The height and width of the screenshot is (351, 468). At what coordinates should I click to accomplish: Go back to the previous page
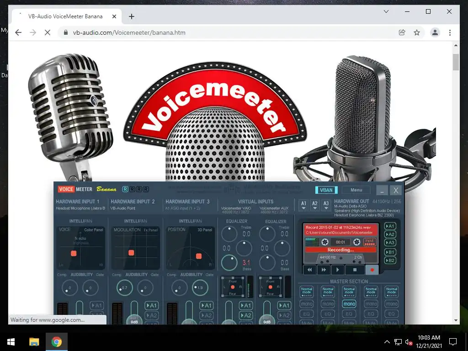tap(18, 32)
